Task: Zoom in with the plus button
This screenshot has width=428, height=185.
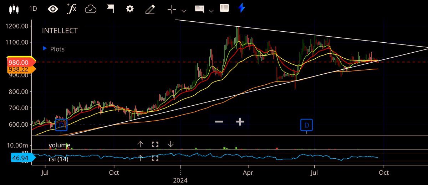Action: coord(240,122)
